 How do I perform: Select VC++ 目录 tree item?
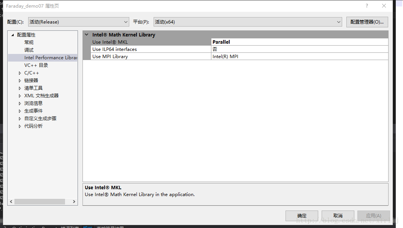[x=36, y=65]
